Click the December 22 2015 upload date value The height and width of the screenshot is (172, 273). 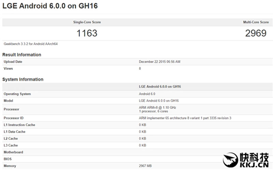159,62
